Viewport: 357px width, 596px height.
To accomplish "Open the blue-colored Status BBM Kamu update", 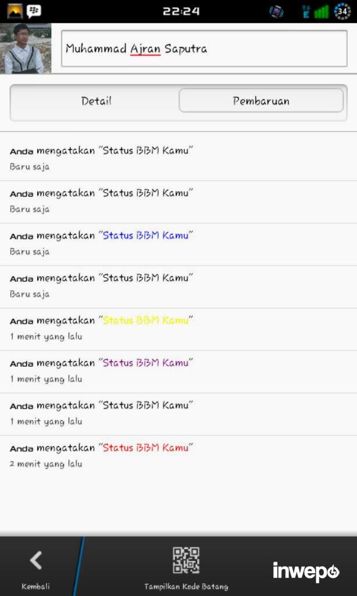I will pos(145,236).
